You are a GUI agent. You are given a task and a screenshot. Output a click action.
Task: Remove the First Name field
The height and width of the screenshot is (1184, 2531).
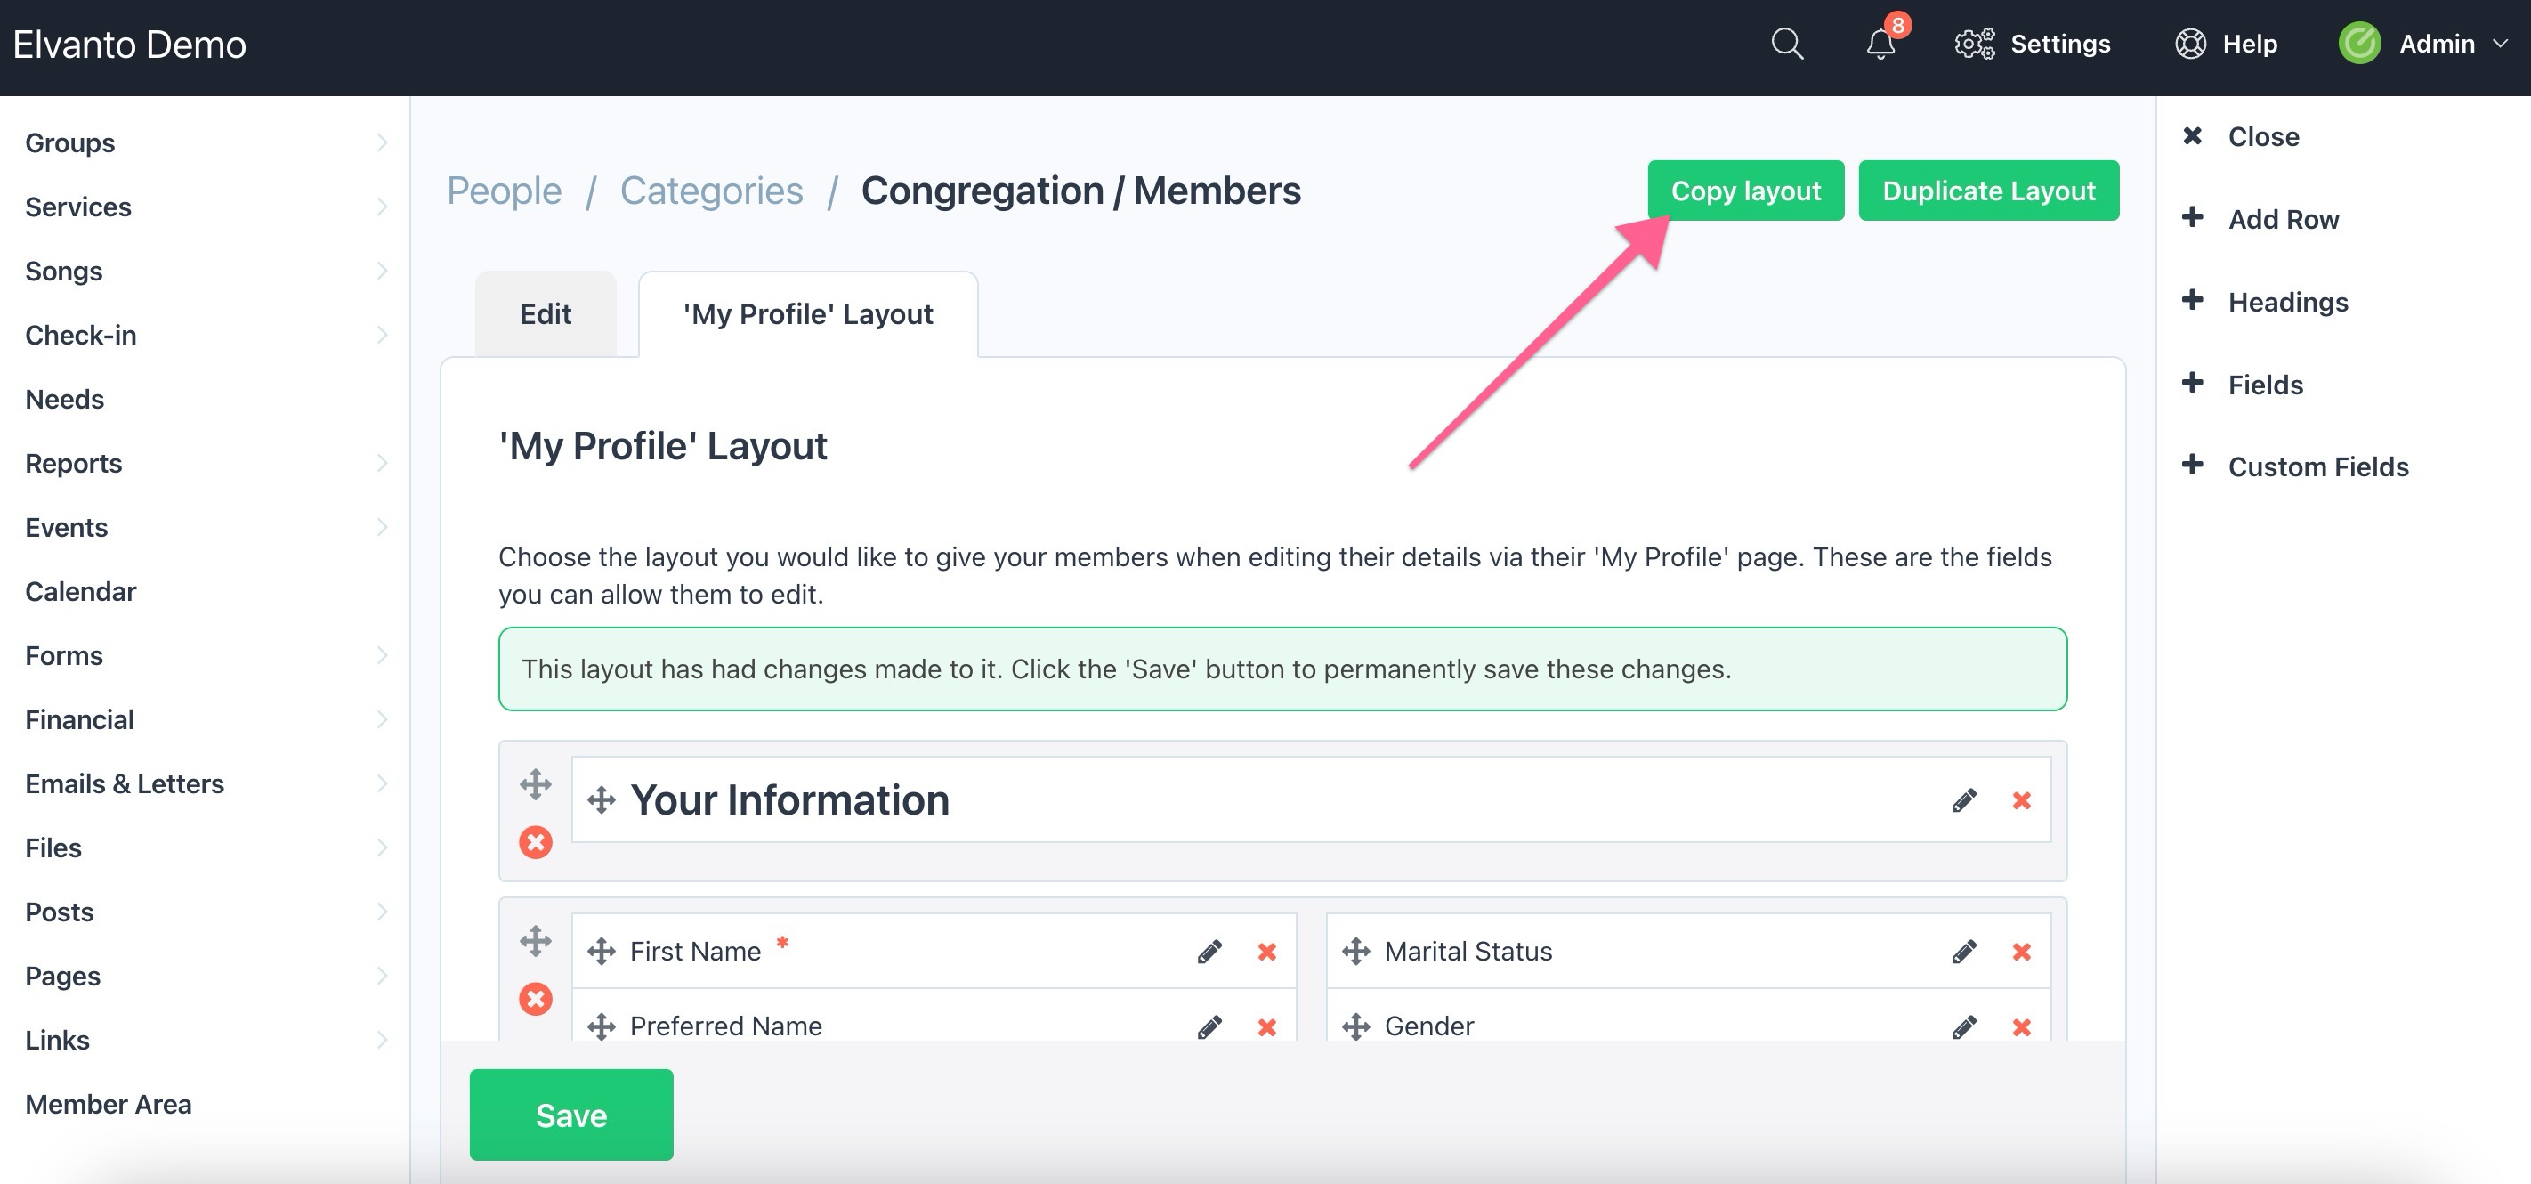(1266, 953)
